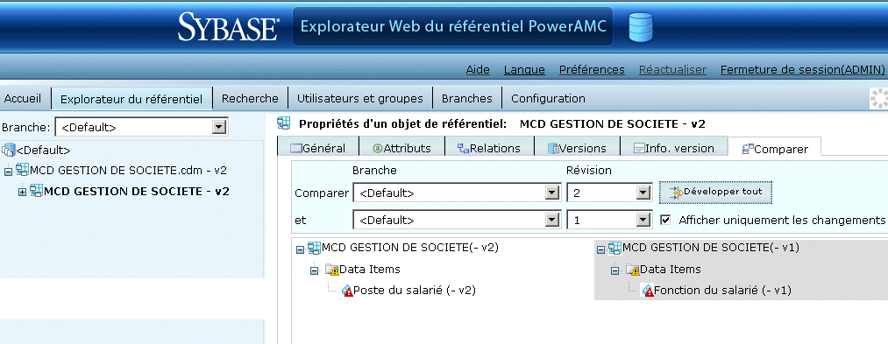The image size is (888, 344).
Task: Click the Sybase logo
Action: coord(228,26)
